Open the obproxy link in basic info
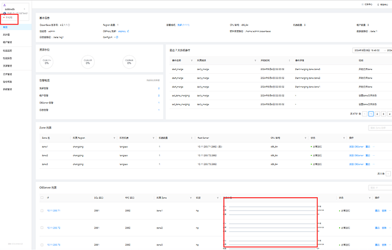The image size is (392, 250). (122, 31)
